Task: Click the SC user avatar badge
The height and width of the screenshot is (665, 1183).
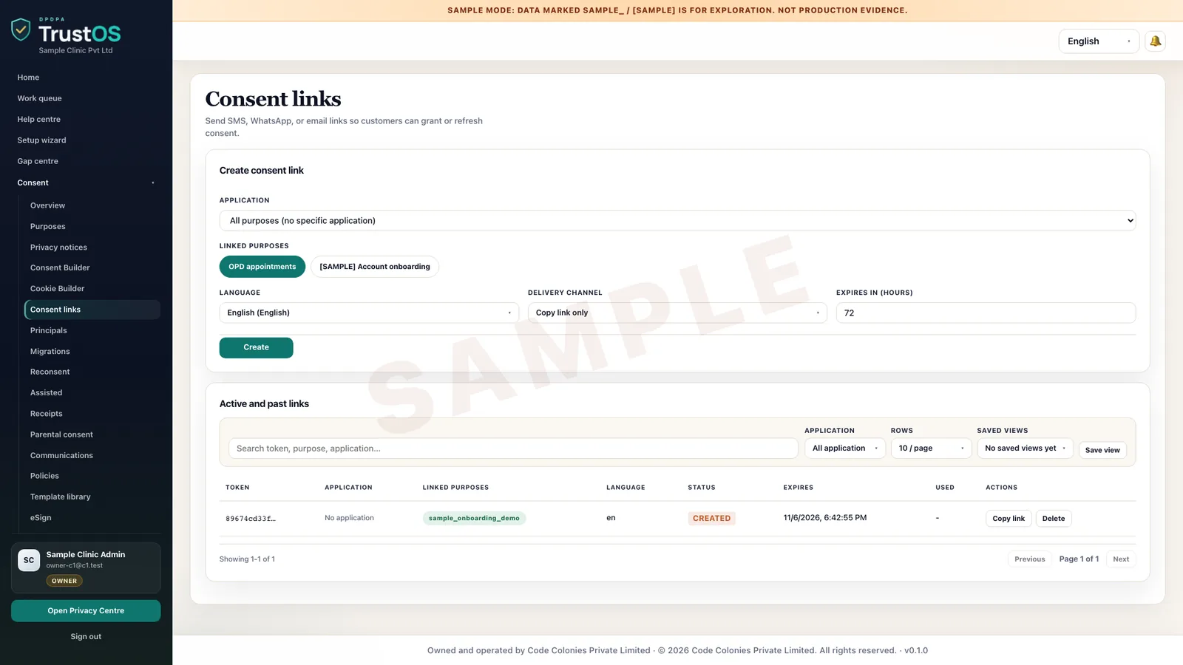Action: (29, 560)
